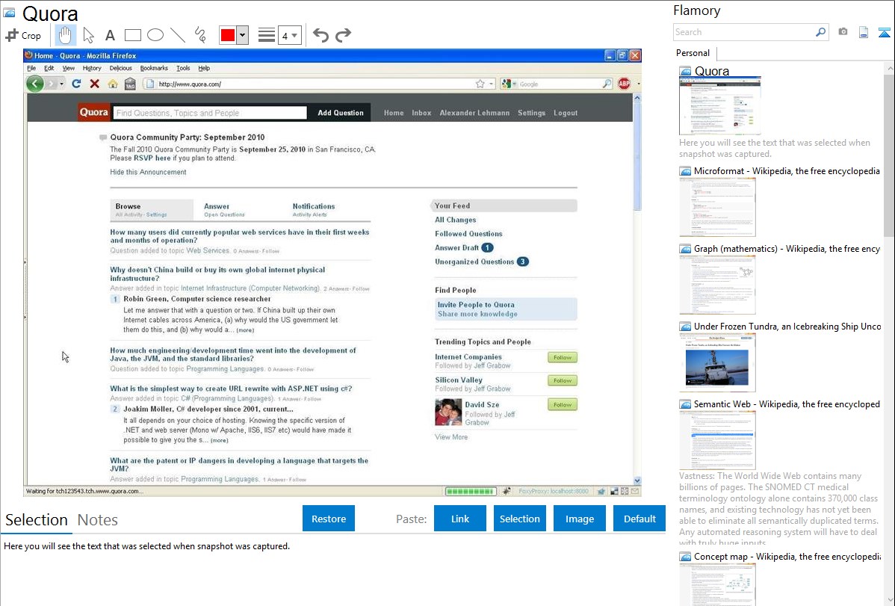Viewport: 895px width, 606px height.
Task: Click the red stop X in Firefox
Action: [x=95, y=84]
